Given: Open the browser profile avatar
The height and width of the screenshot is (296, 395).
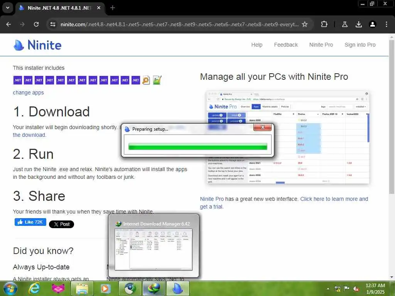Looking at the screenshot, I should [372, 24].
